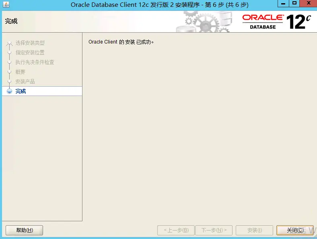Click the installer window title text
317x239 pixels.
160,5
